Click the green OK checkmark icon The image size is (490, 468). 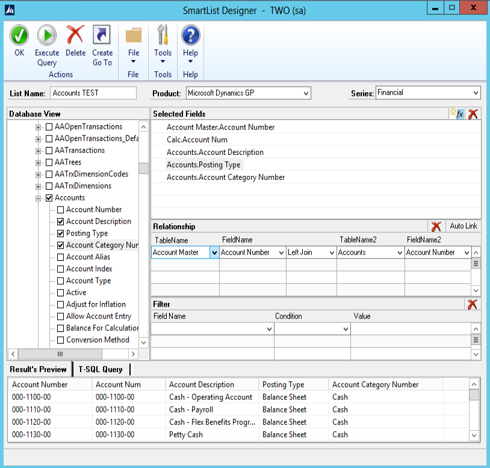tap(19, 36)
